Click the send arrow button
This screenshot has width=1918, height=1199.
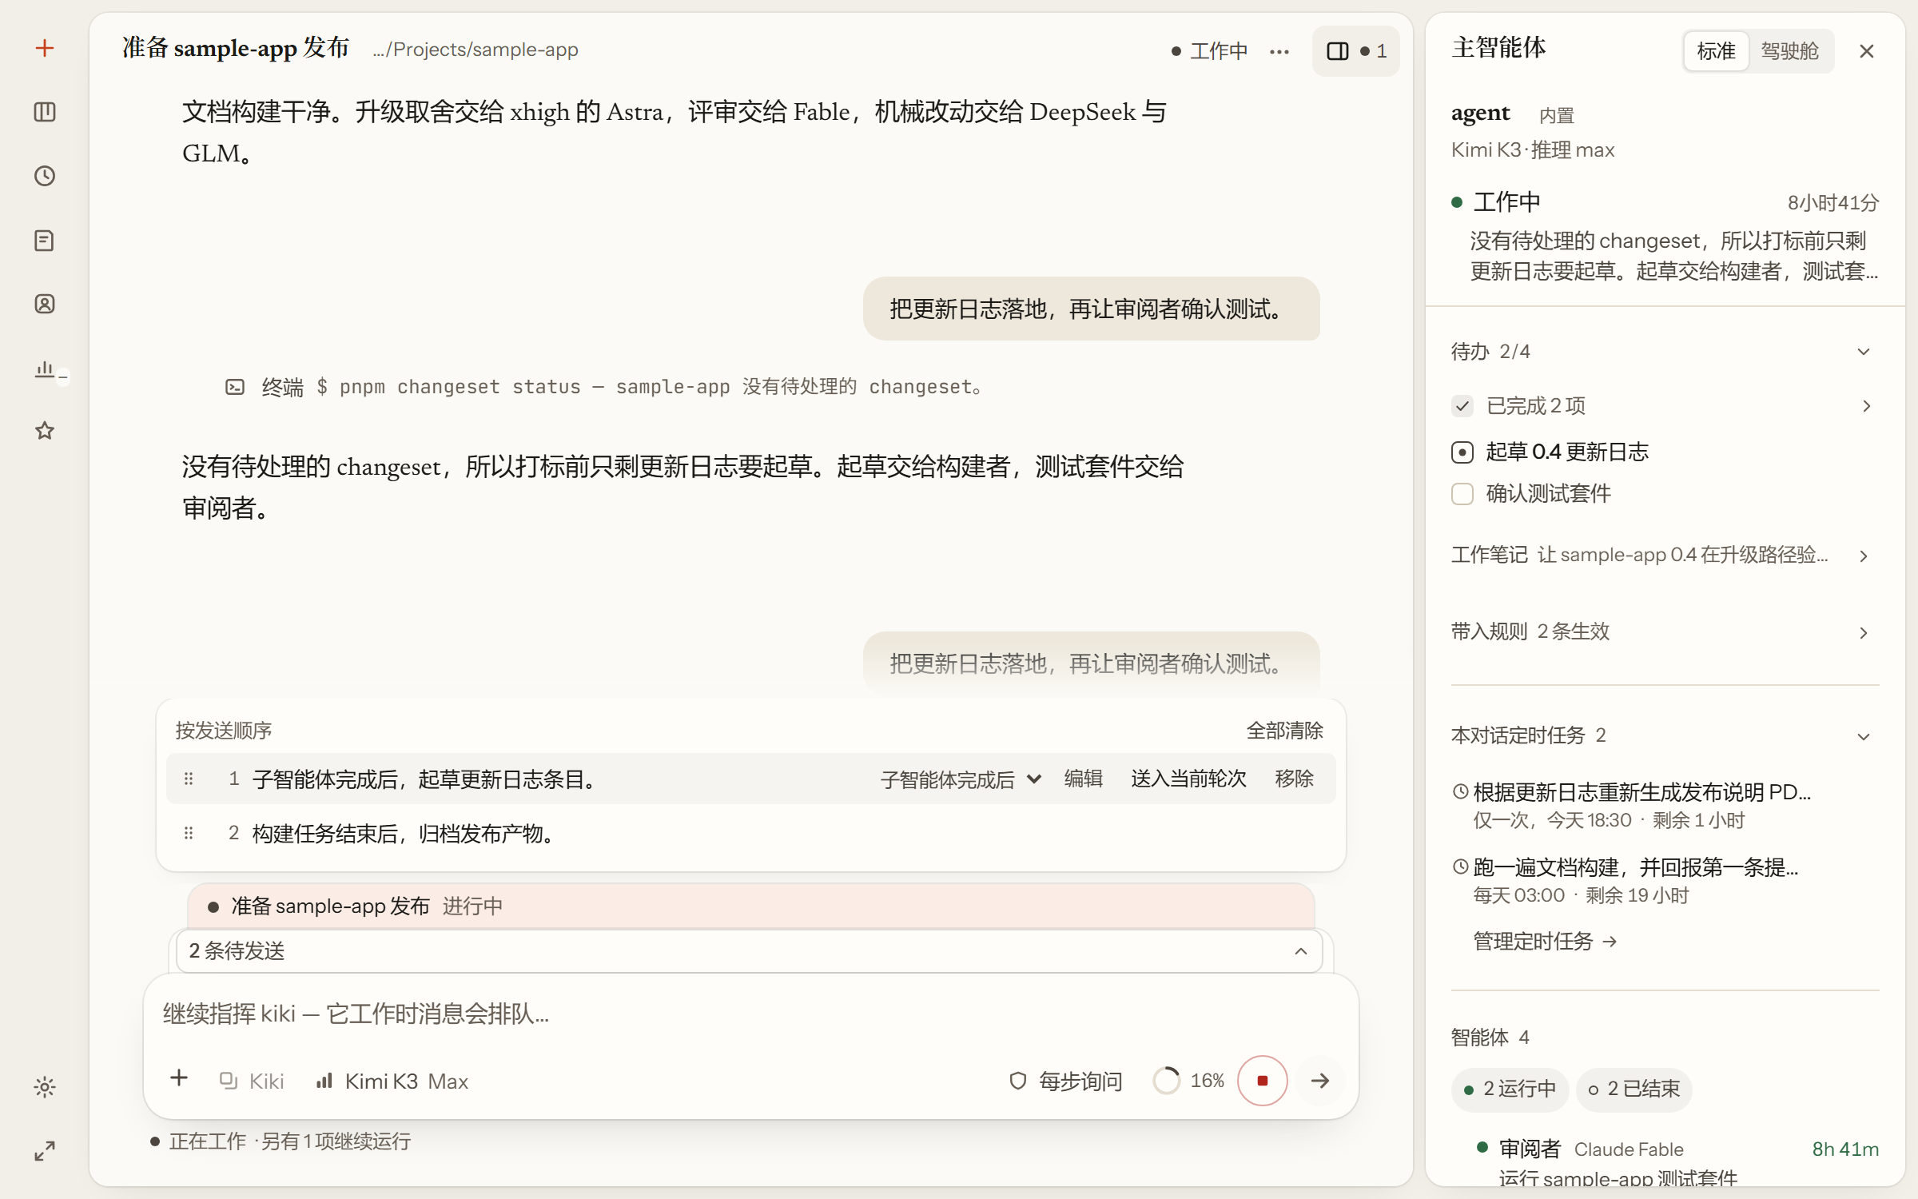pos(1320,1081)
